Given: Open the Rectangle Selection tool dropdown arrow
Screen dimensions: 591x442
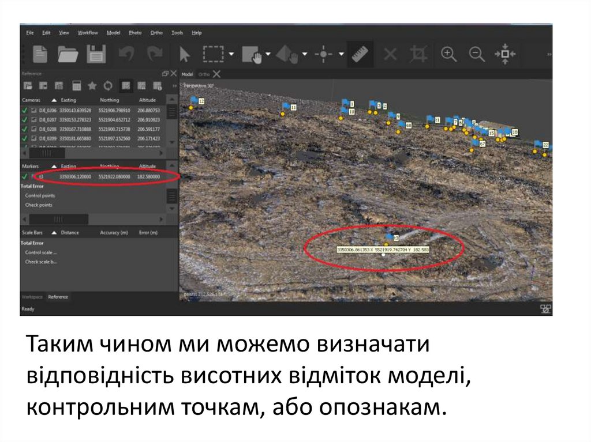Looking at the screenshot, I should click(x=231, y=54).
